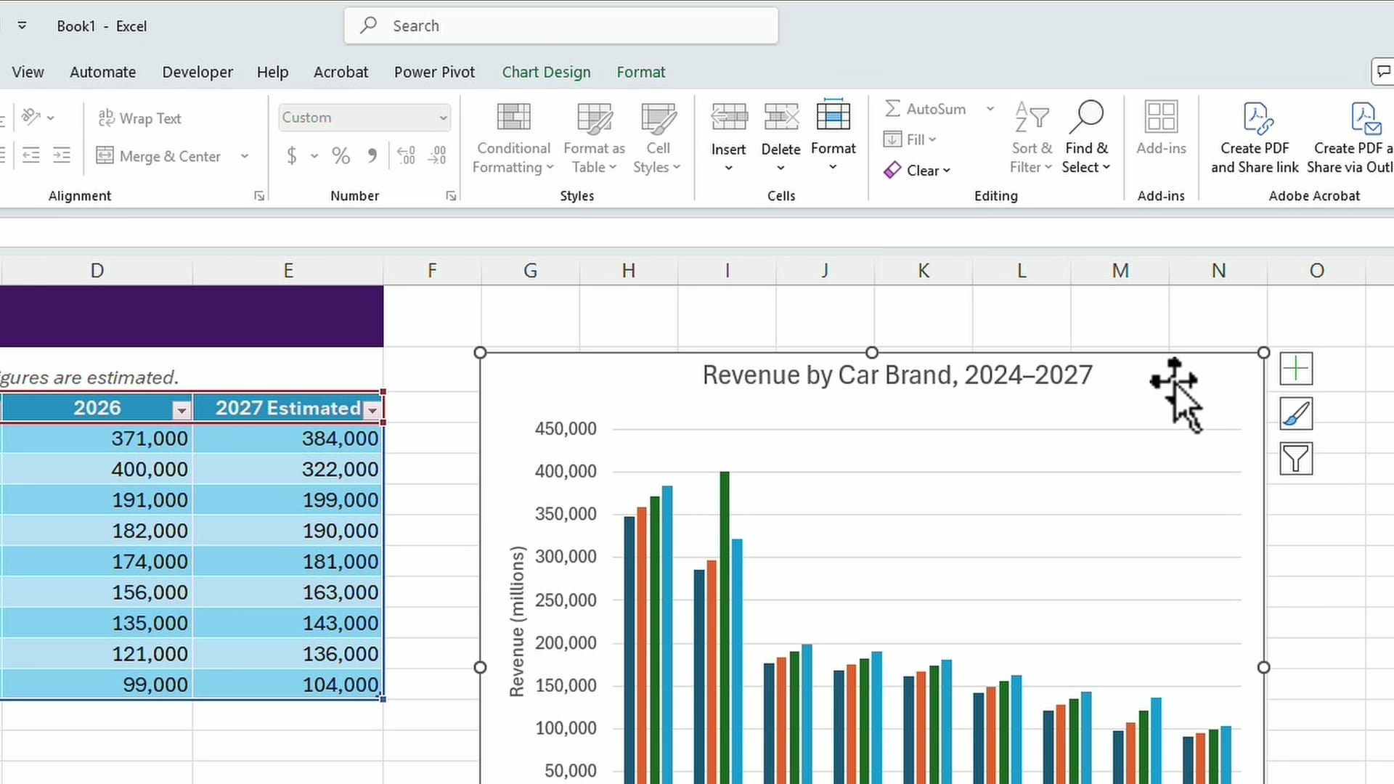Apply Accounting Number Format dollar sign
This screenshot has width=1394, height=784.
292,155
